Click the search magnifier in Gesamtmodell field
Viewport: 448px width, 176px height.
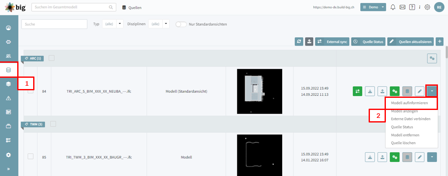pyautogui.click(x=111, y=8)
